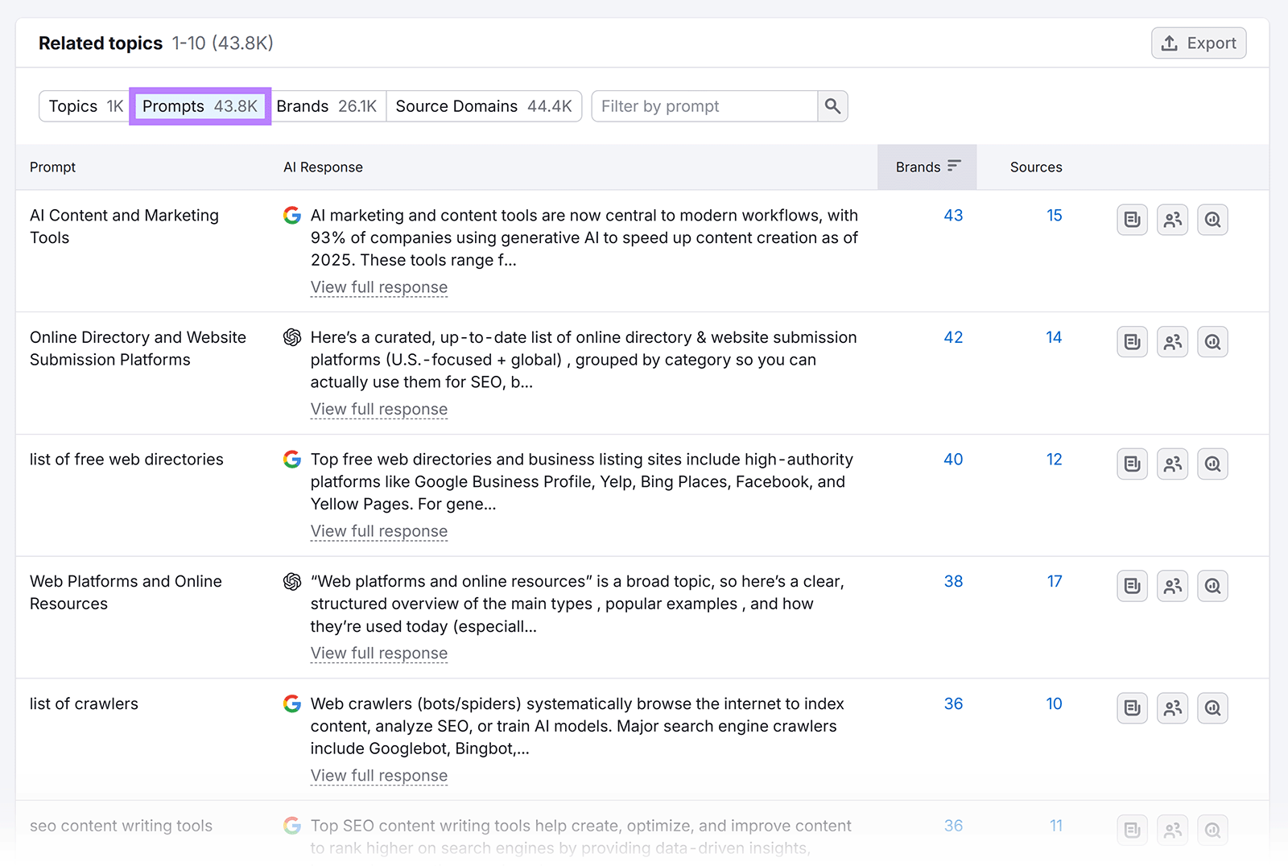Open people icon for Web Platforms and Online Resources row
Screen dimensions: 1288x866
(1172, 586)
